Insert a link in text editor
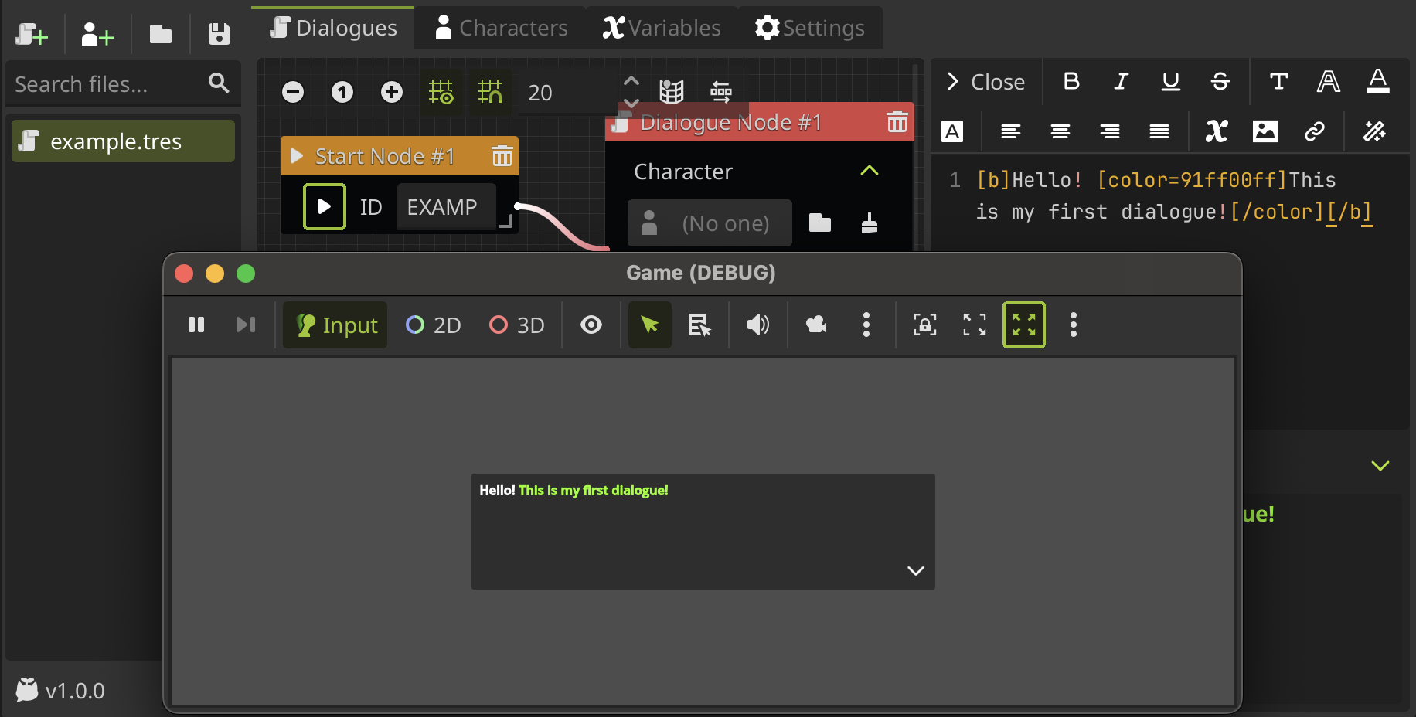Viewport: 1416px width, 717px height. [1314, 131]
